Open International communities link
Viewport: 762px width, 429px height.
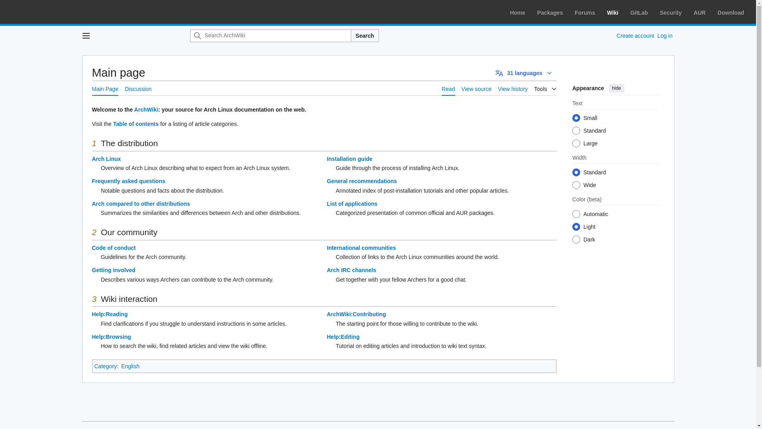pyautogui.click(x=361, y=248)
